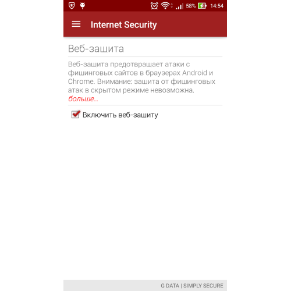Tap the alarm clock status icon
The height and width of the screenshot is (291, 291).
pyautogui.click(x=154, y=6)
